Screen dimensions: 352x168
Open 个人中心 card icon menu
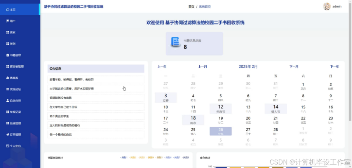coord(8,146)
